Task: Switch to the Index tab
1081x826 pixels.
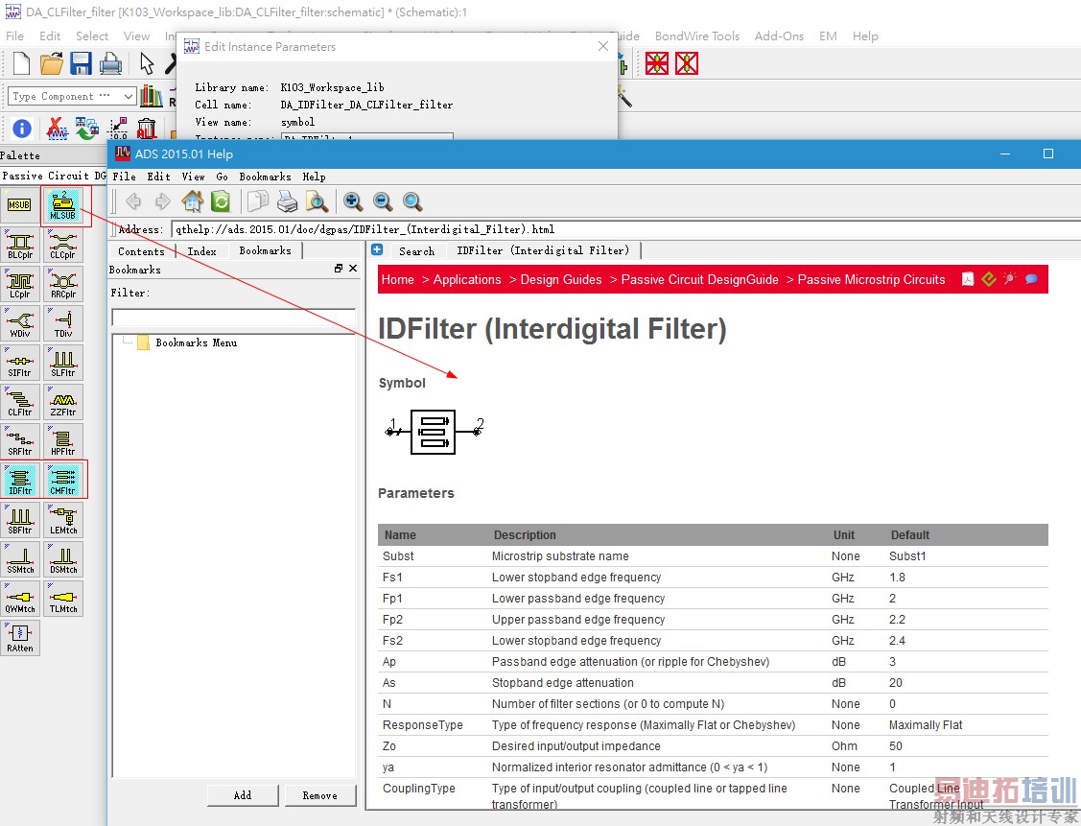Action: [201, 251]
